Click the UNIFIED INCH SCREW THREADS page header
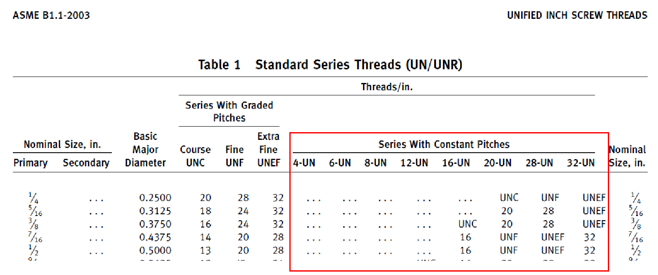 [577, 16]
